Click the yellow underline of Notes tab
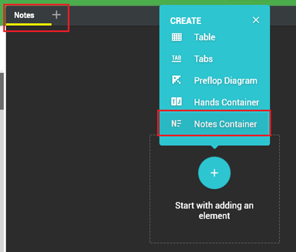This screenshot has width=296, height=252. [29, 25]
